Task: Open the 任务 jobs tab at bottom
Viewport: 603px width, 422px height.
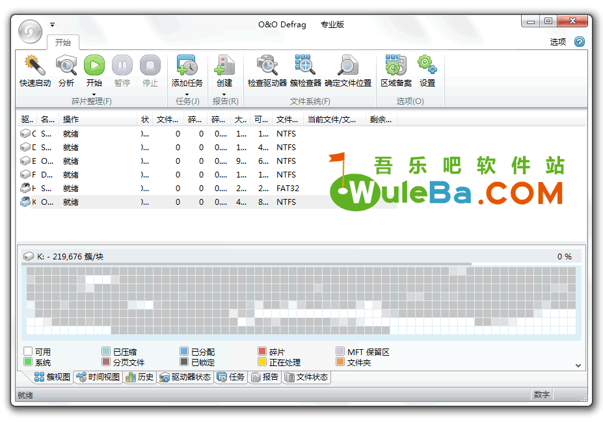Action: (x=231, y=377)
